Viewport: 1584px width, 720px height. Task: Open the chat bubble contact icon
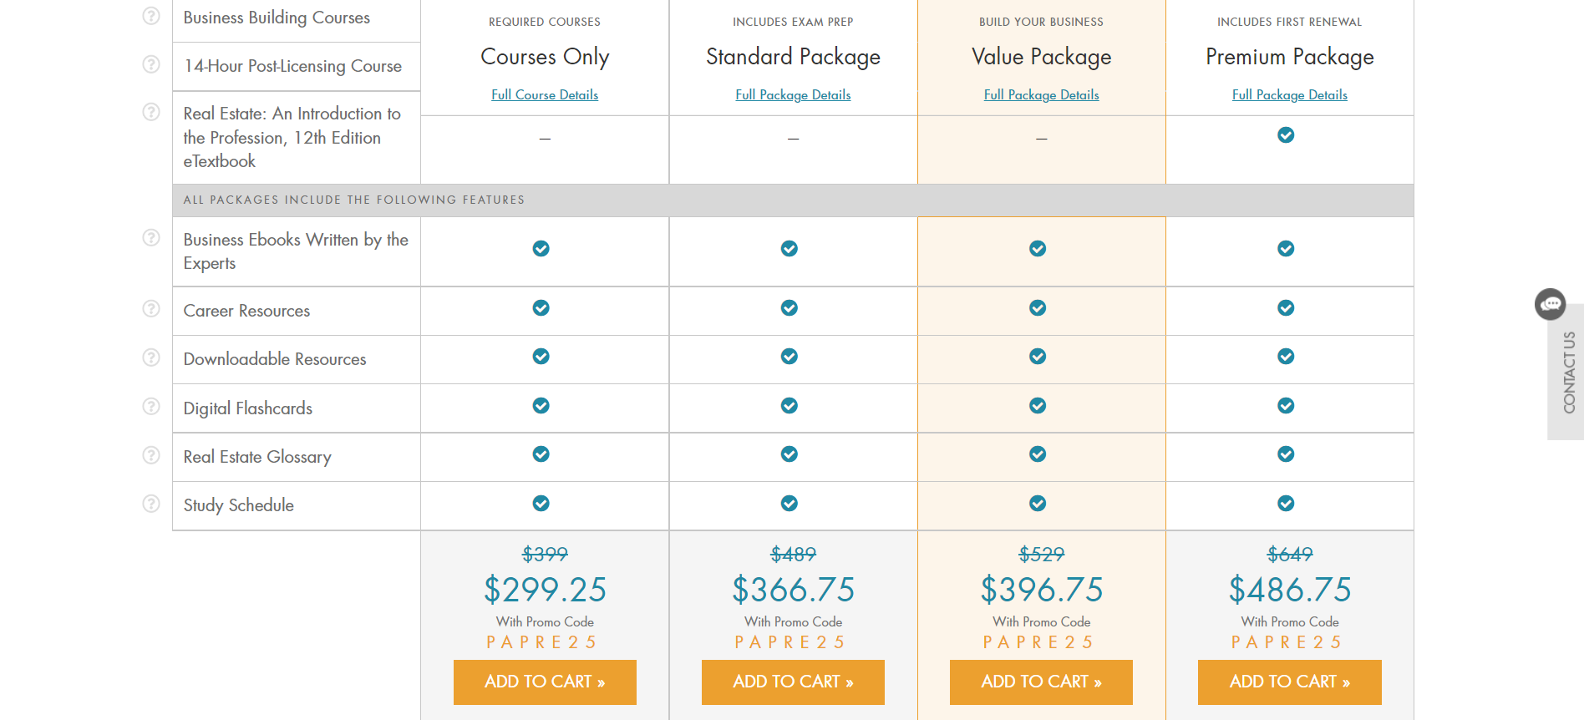pos(1551,304)
